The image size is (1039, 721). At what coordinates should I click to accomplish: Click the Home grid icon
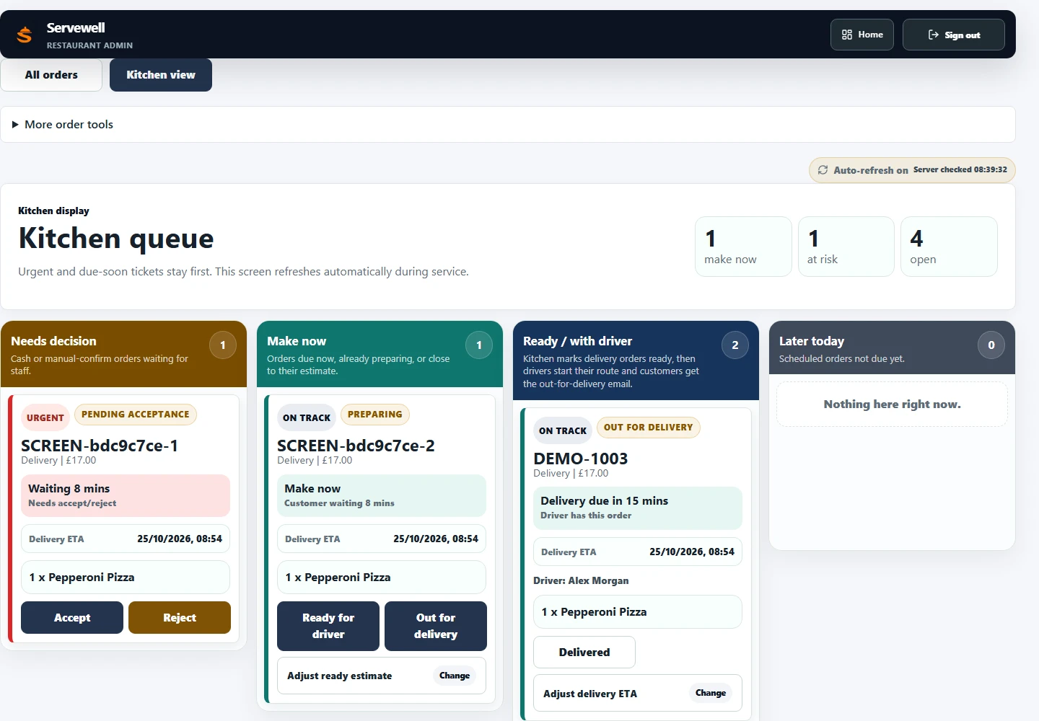pyautogui.click(x=847, y=35)
